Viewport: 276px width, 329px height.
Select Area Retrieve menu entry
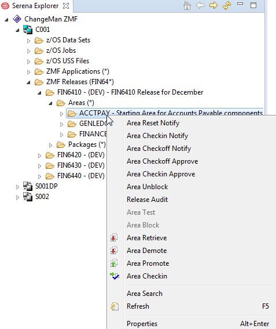click(147, 238)
